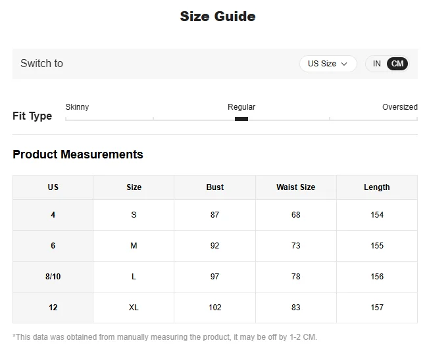Switch measurements to IN

tap(377, 64)
